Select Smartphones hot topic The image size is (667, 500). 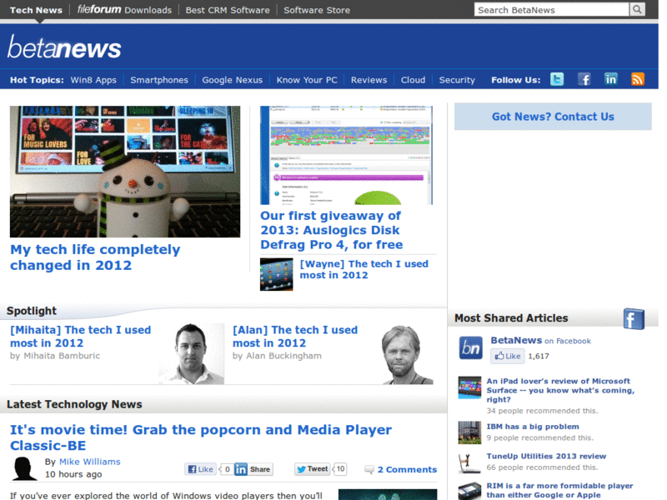pos(159,80)
